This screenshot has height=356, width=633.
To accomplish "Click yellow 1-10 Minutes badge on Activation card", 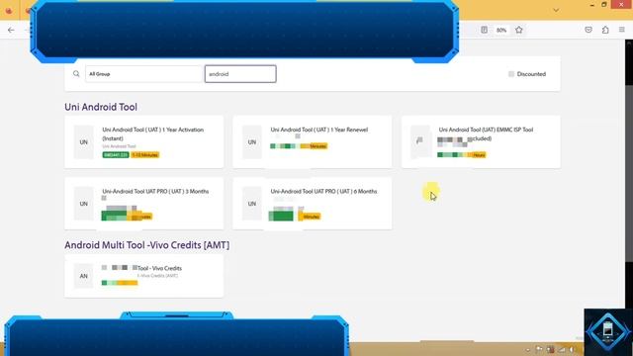I will pos(145,155).
